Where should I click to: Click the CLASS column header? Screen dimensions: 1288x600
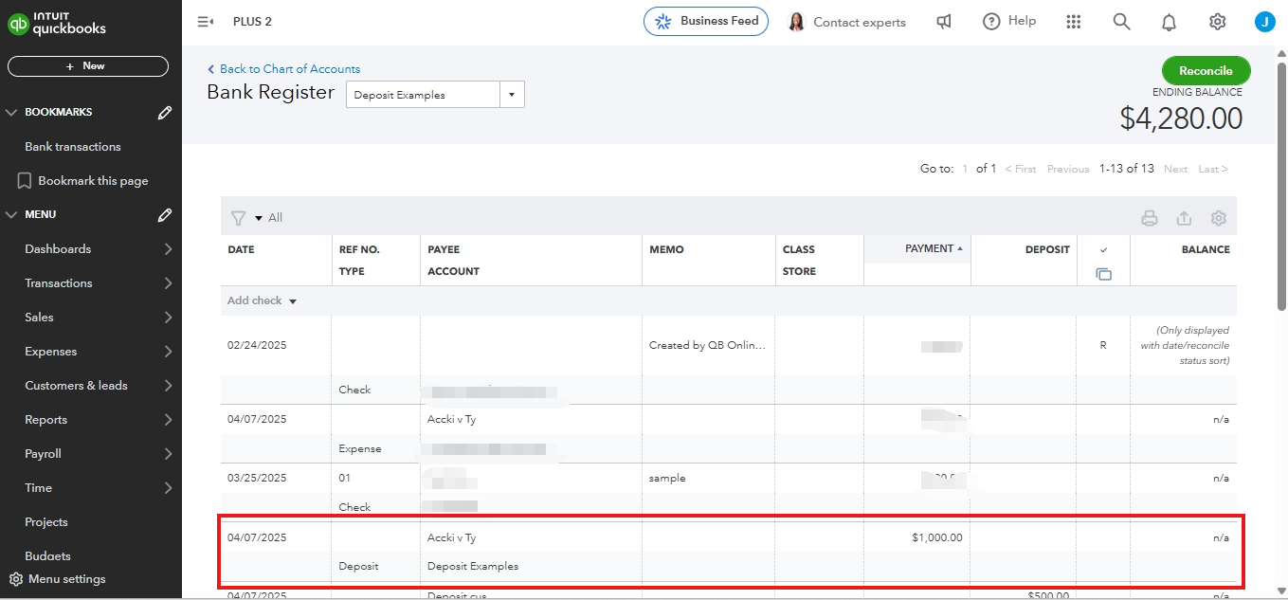[799, 249]
